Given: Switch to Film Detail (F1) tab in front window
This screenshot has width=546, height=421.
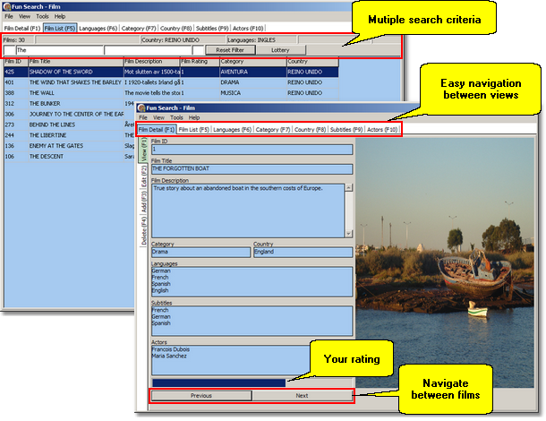Looking at the screenshot, I should pyautogui.click(x=157, y=129).
